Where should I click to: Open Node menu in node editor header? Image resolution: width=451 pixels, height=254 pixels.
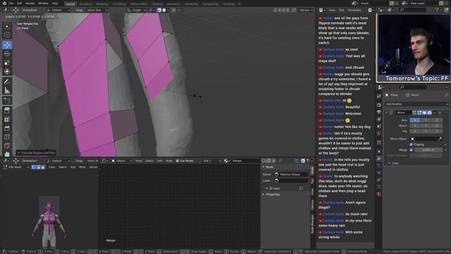[x=169, y=161]
